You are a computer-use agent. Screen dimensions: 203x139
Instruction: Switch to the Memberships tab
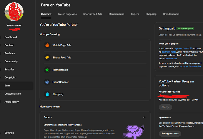pyautogui.click(x=117, y=14)
